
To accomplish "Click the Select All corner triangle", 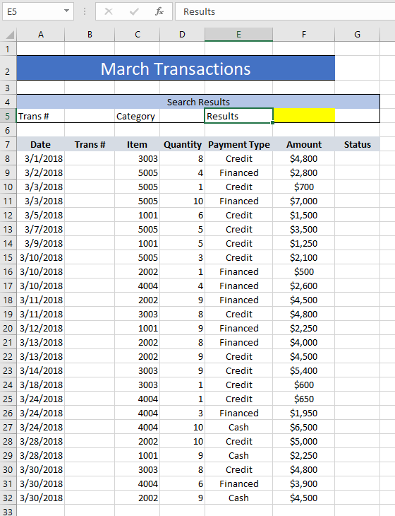I will coord(10,35).
